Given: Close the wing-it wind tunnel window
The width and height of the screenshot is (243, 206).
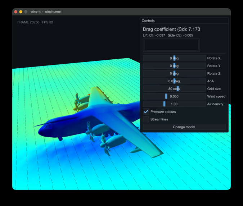Looking at the screenshot, I should [15, 12].
